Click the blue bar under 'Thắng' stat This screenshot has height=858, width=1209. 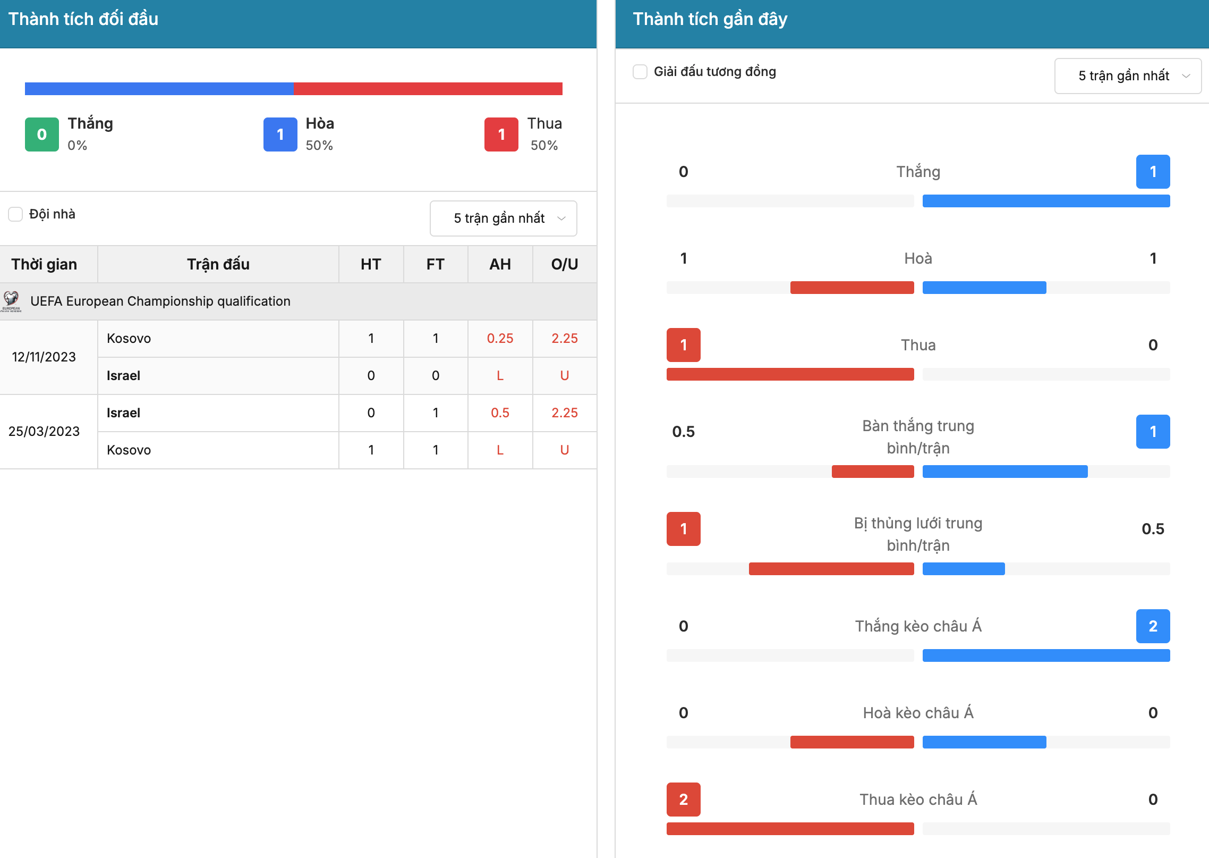tap(1046, 201)
